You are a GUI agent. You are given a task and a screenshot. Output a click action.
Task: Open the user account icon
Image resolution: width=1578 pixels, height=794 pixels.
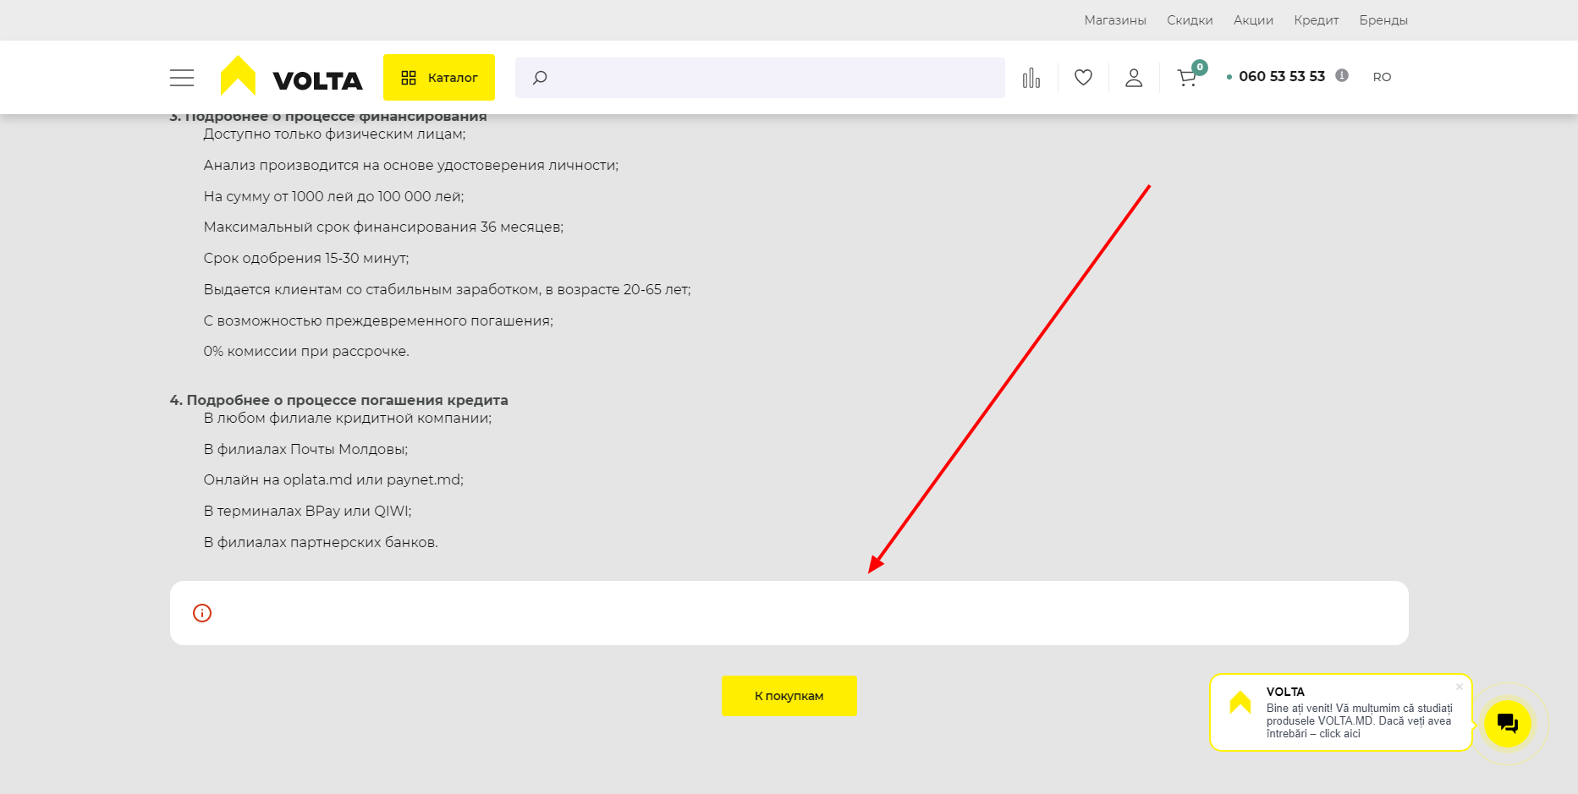pos(1134,78)
